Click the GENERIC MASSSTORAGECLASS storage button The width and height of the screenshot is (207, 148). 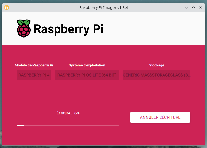[157, 75]
